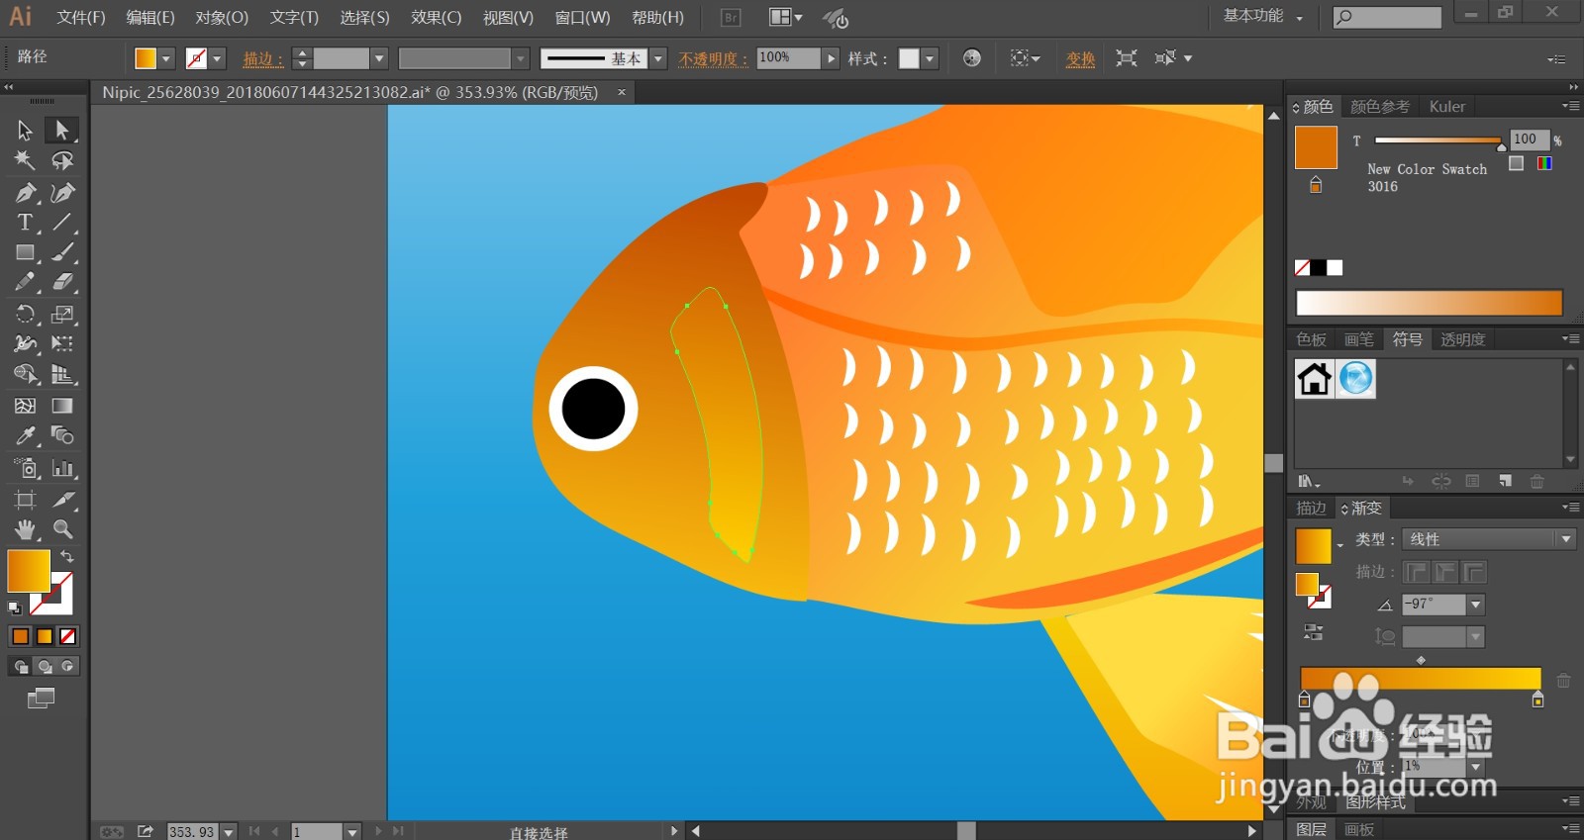The height and width of the screenshot is (840, 1584).
Task: Open the 文件(F) menu
Action: click(x=81, y=18)
